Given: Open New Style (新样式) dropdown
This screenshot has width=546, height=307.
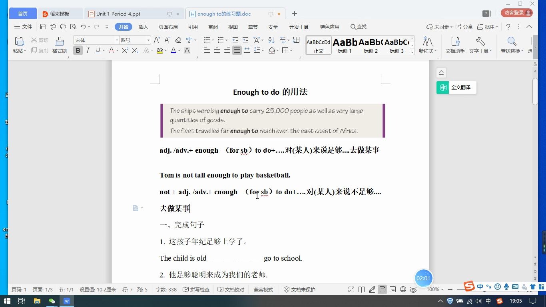Looking at the screenshot, I should pos(428,45).
